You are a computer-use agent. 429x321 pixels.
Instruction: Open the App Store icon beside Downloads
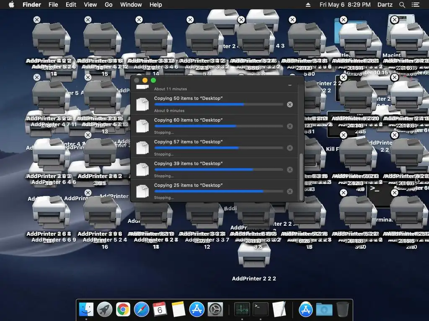click(305, 309)
